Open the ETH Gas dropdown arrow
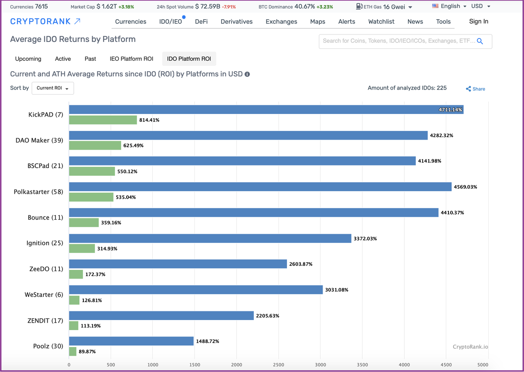 pos(410,7)
